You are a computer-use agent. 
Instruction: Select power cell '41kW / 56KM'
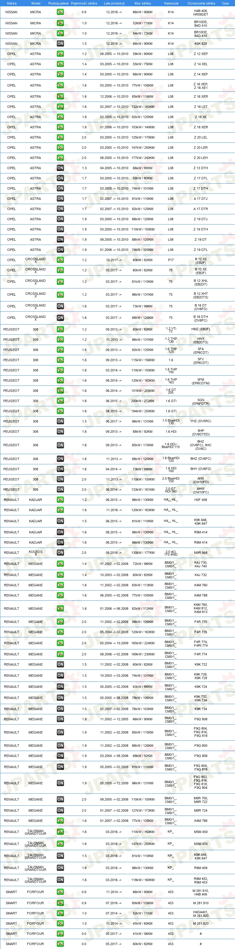coord(143,934)
